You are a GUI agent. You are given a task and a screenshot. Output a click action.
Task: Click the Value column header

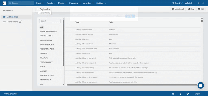[x=111, y=22]
